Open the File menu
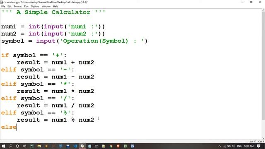Image resolution: width=265 pixels, height=149 pixels. 3,7
